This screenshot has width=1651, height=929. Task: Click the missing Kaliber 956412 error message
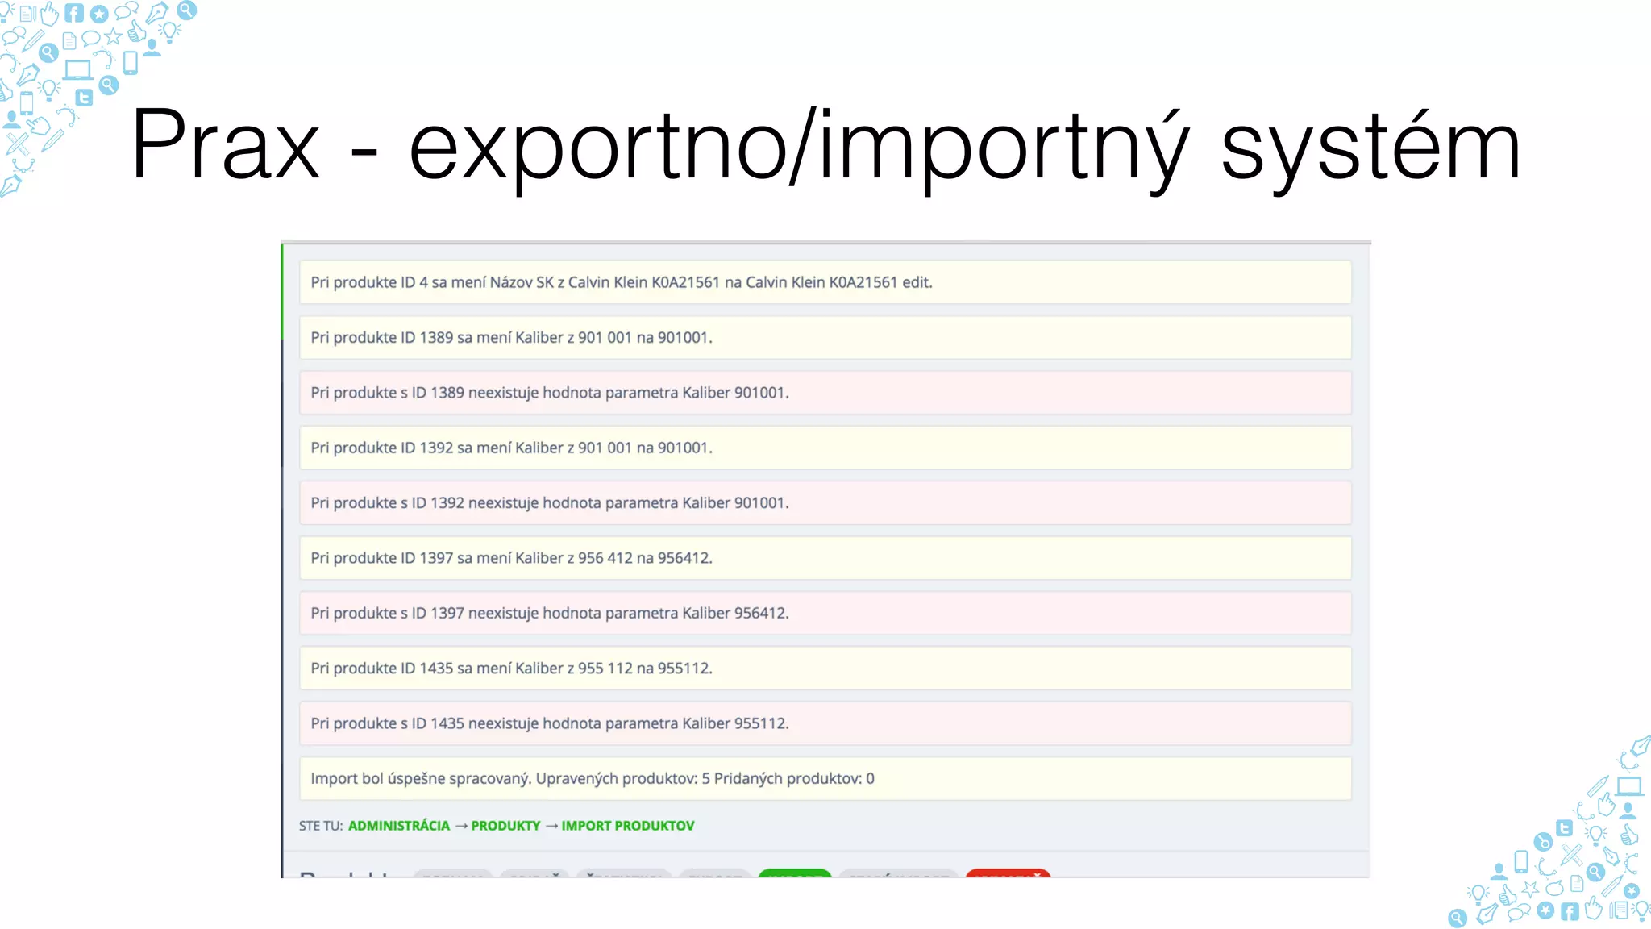825,613
